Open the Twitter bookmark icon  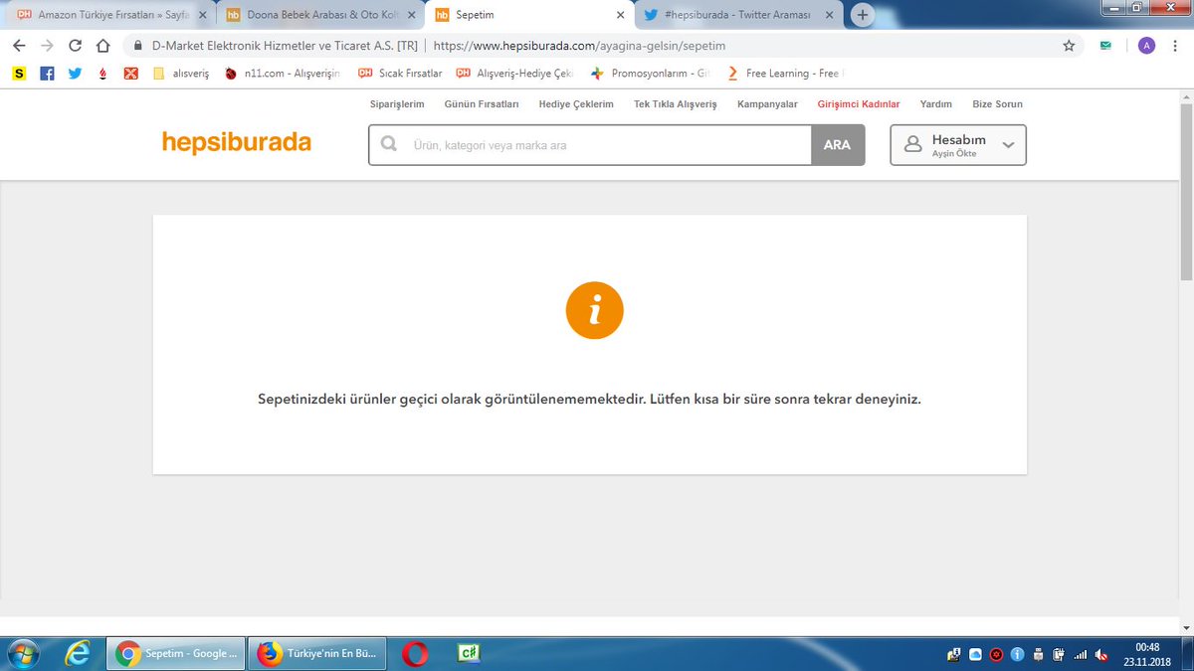[x=75, y=74]
